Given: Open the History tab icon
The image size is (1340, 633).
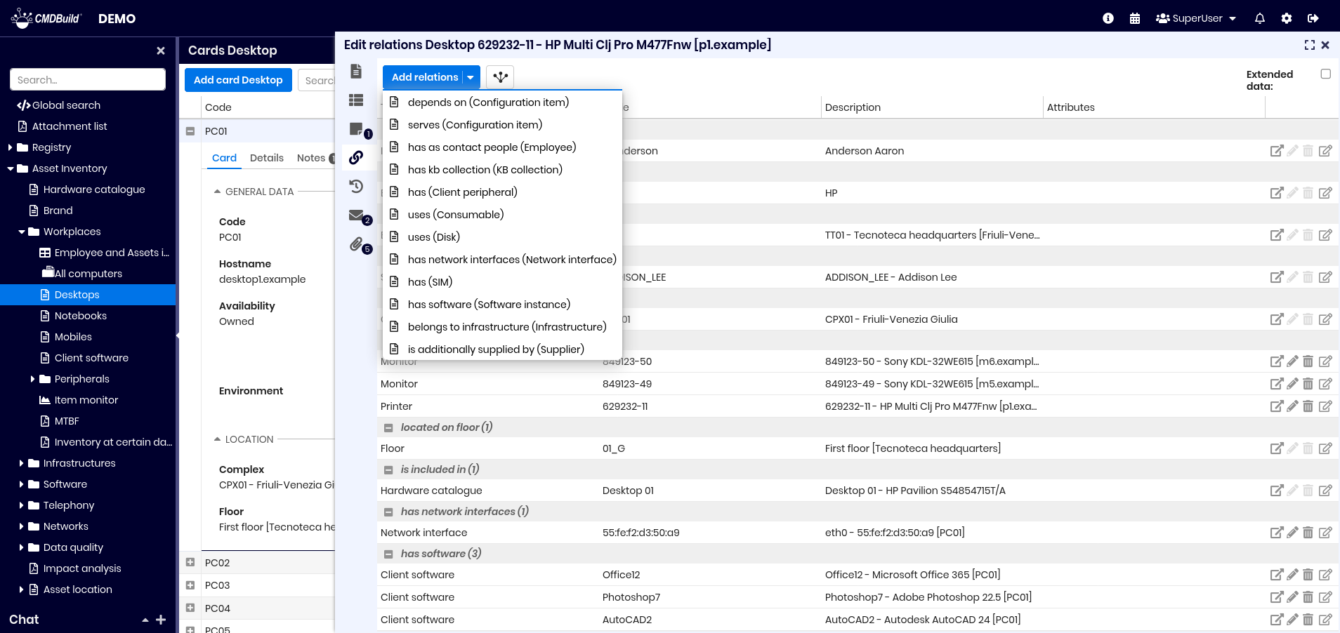Looking at the screenshot, I should click(x=356, y=186).
